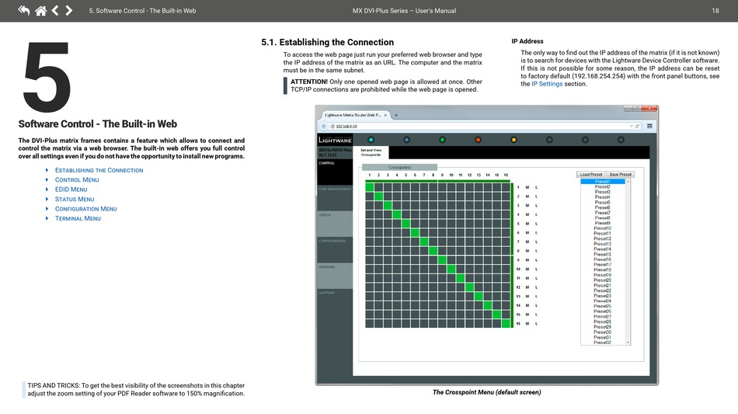Select Preset32 in the preset list
The width and height of the screenshot is (738, 414).
point(603,343)
